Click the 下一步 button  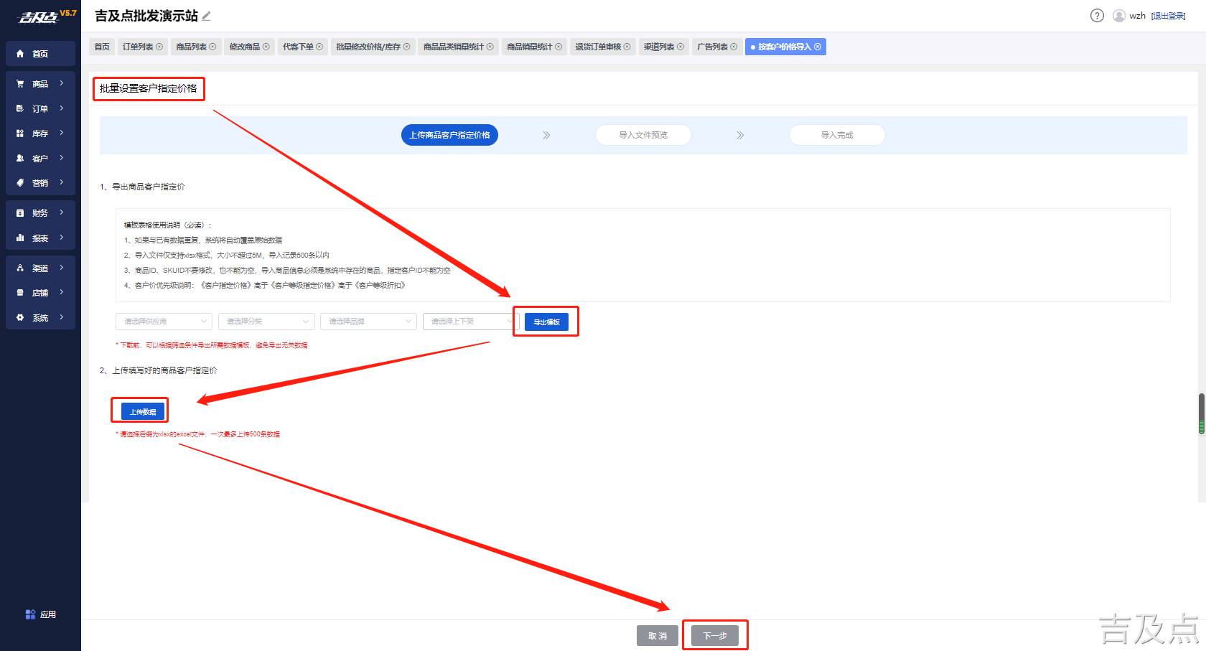[x=715, y=636]
